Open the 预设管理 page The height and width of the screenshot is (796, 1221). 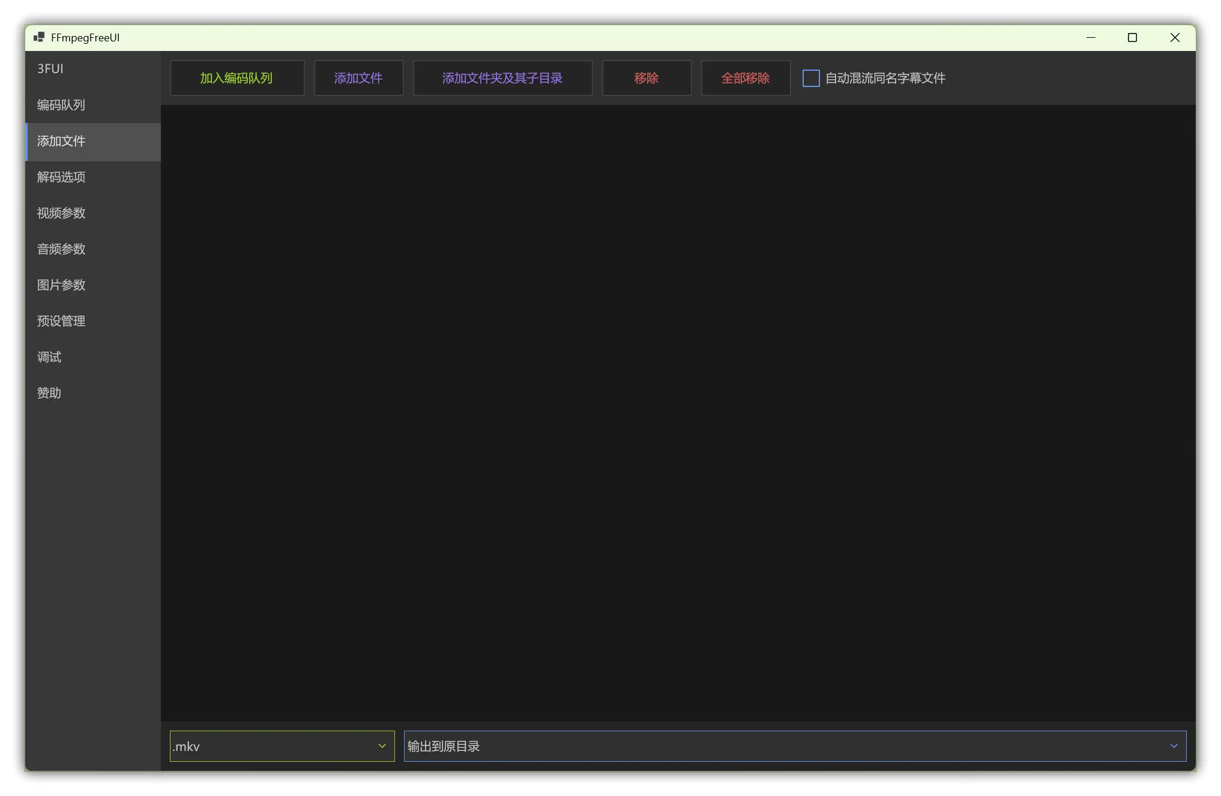[93, 322]
